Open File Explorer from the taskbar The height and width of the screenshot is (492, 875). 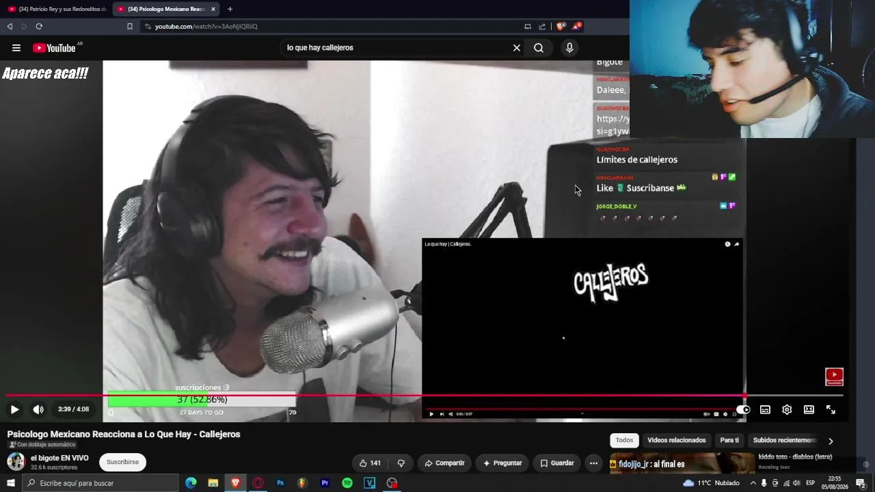213,483
